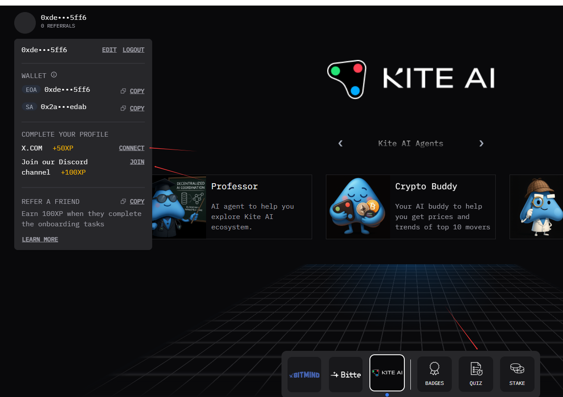Click the right arrow to see more agents
Image resolution: width=563 pixels, height=397 pixels.
click(481, 143)
